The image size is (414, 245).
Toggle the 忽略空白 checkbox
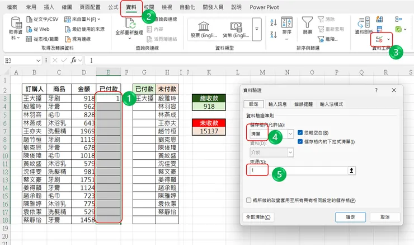pos(300,132)
